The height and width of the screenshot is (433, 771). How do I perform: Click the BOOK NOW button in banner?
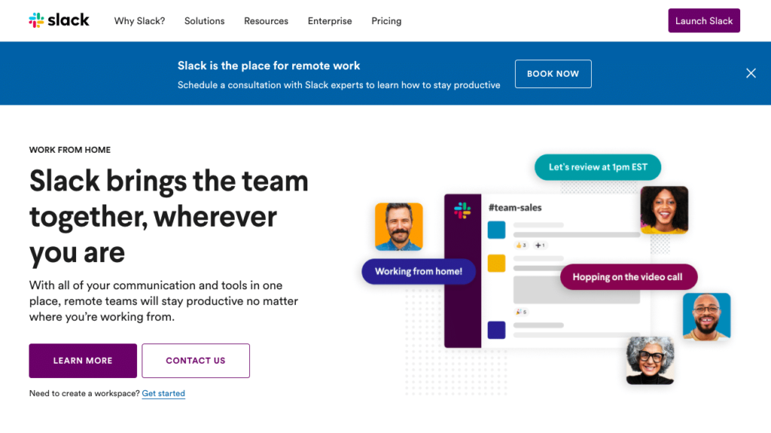[x=553, y=74]
